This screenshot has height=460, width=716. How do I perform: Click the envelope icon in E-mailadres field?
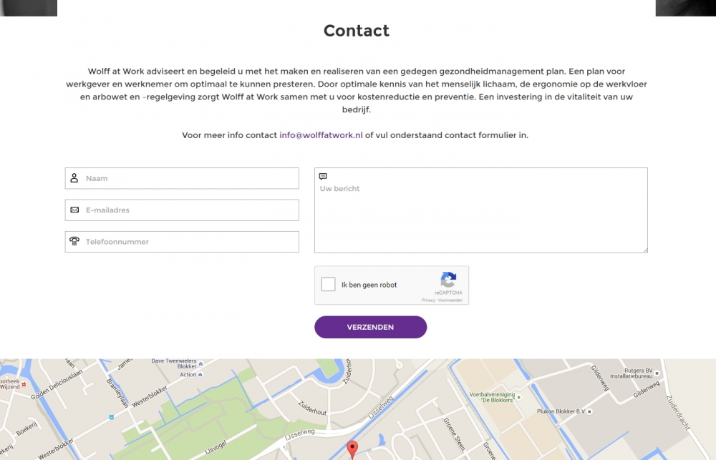coord(74,210)
